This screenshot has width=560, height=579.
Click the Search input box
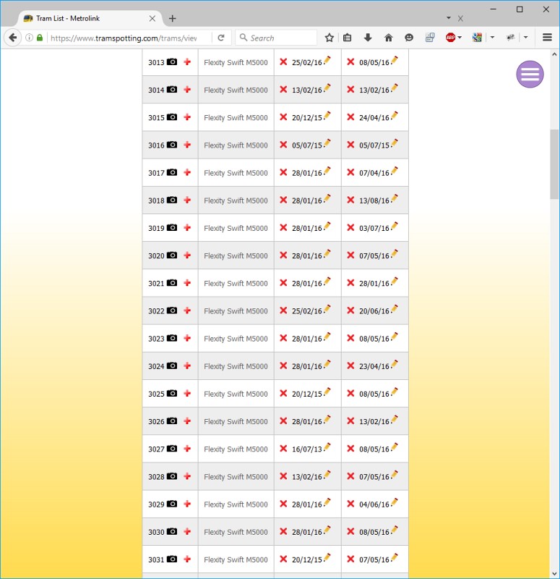[x=277, y=38]
